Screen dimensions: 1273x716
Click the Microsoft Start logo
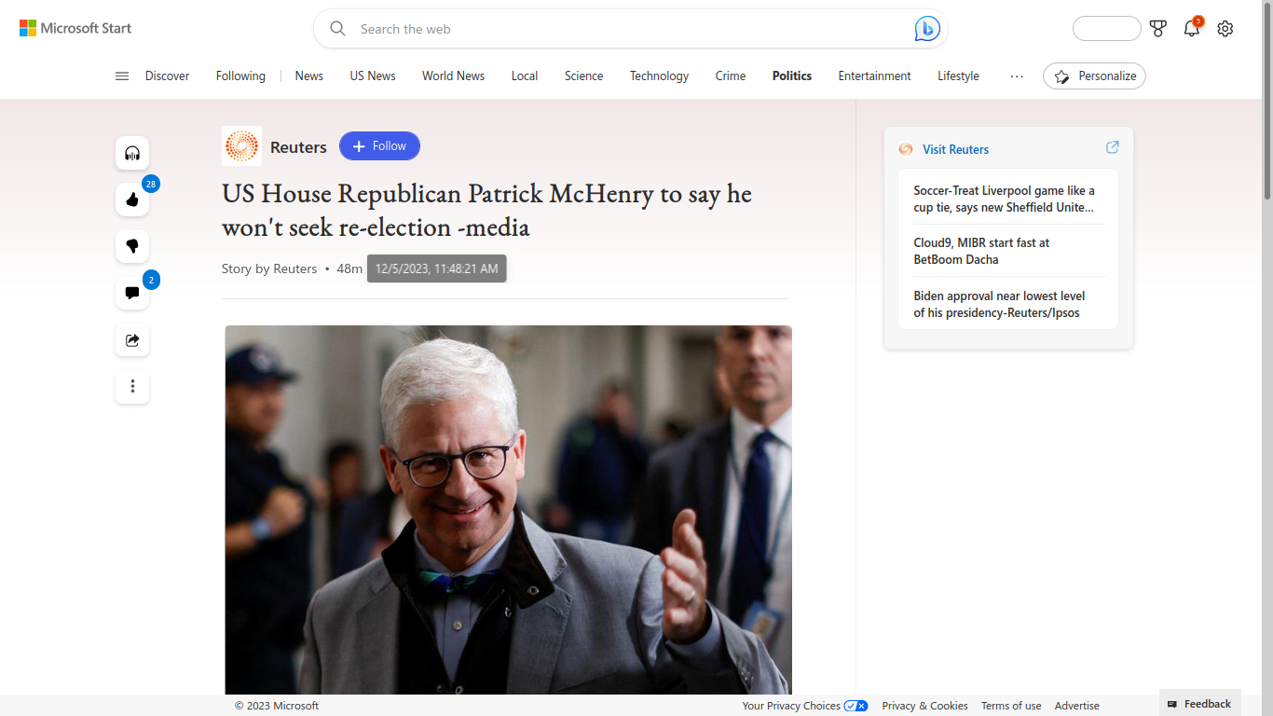75,28
